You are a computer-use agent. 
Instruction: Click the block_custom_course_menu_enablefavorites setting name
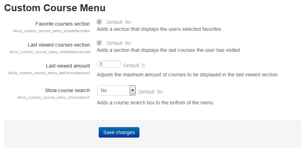[51, 31]
